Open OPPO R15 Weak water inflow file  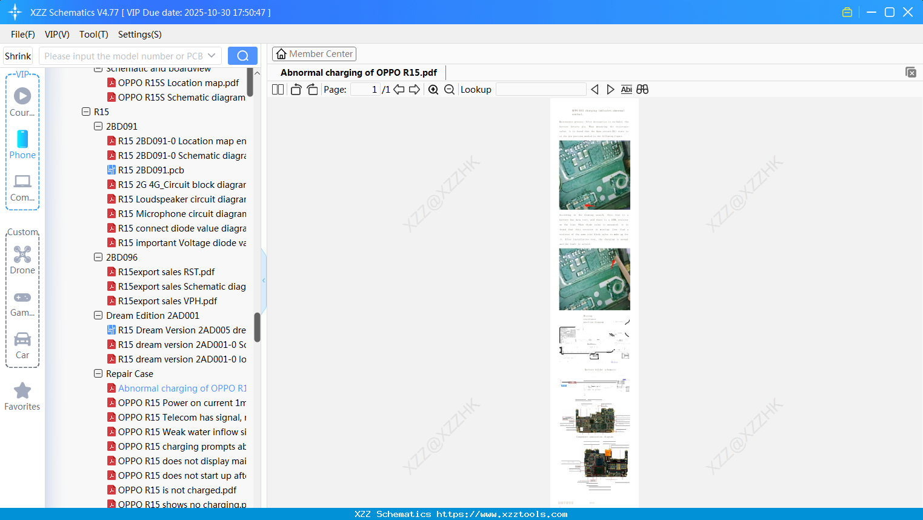click(x=176, y=432)
